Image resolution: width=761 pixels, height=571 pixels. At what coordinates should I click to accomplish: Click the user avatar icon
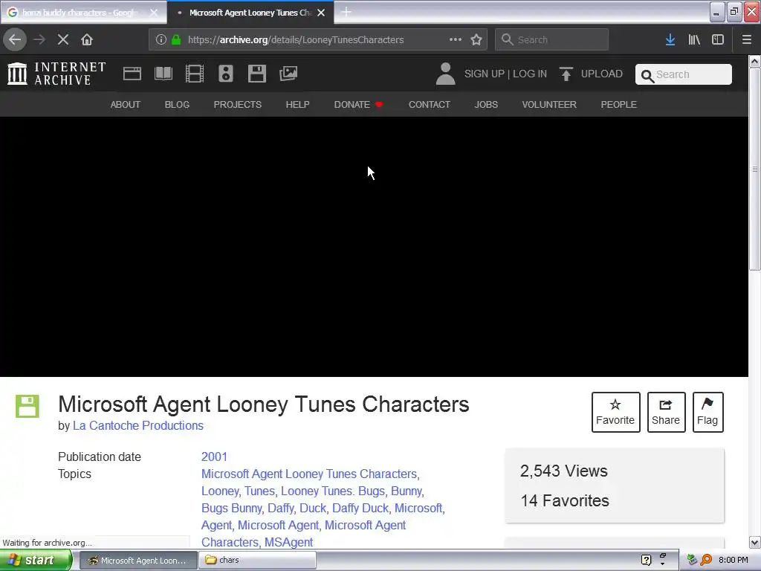tap(446, 74)
